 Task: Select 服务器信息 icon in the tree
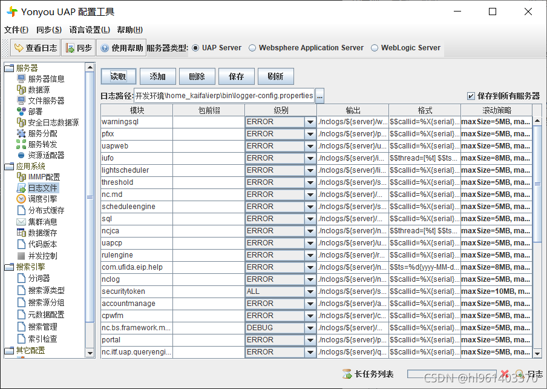point(21,79)
